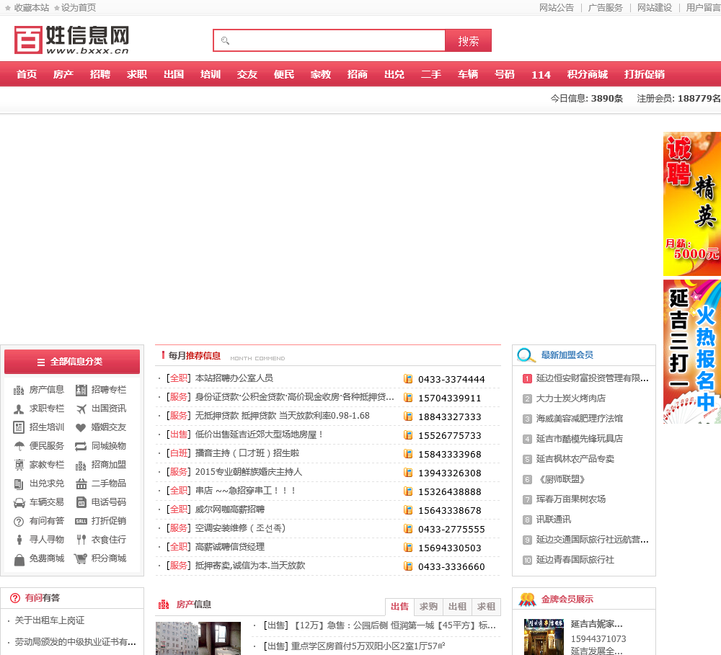Switch to the 求购 housing tab

(428, 607)
